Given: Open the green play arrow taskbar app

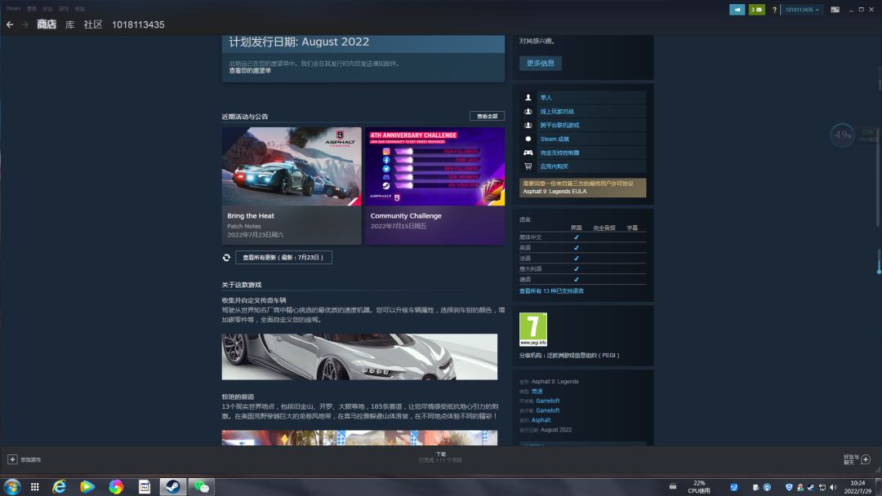Looking at the screenshot, I should (x=87, y=487).
